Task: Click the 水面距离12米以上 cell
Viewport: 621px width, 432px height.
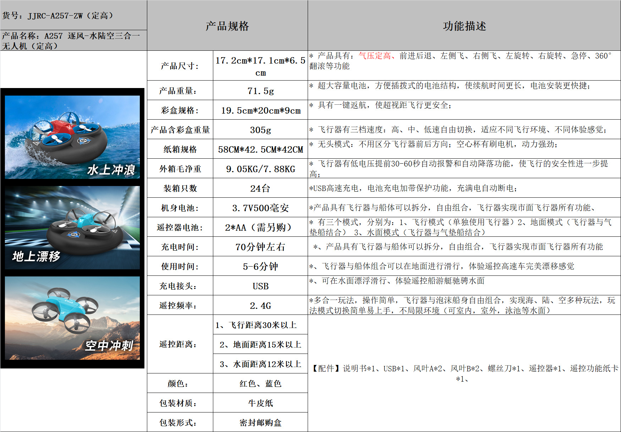Action: (x=260, y=364)
